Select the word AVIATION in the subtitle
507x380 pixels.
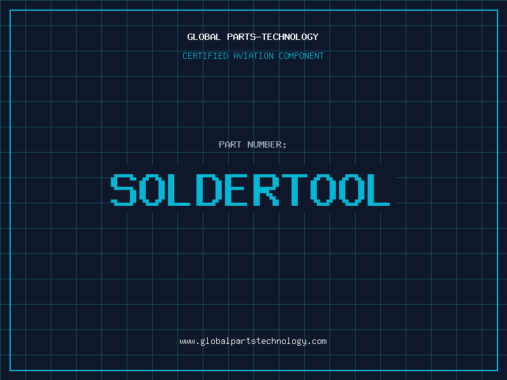click(252, 56)
